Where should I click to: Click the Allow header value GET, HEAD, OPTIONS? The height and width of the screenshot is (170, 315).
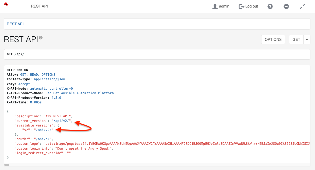(38, 75)
